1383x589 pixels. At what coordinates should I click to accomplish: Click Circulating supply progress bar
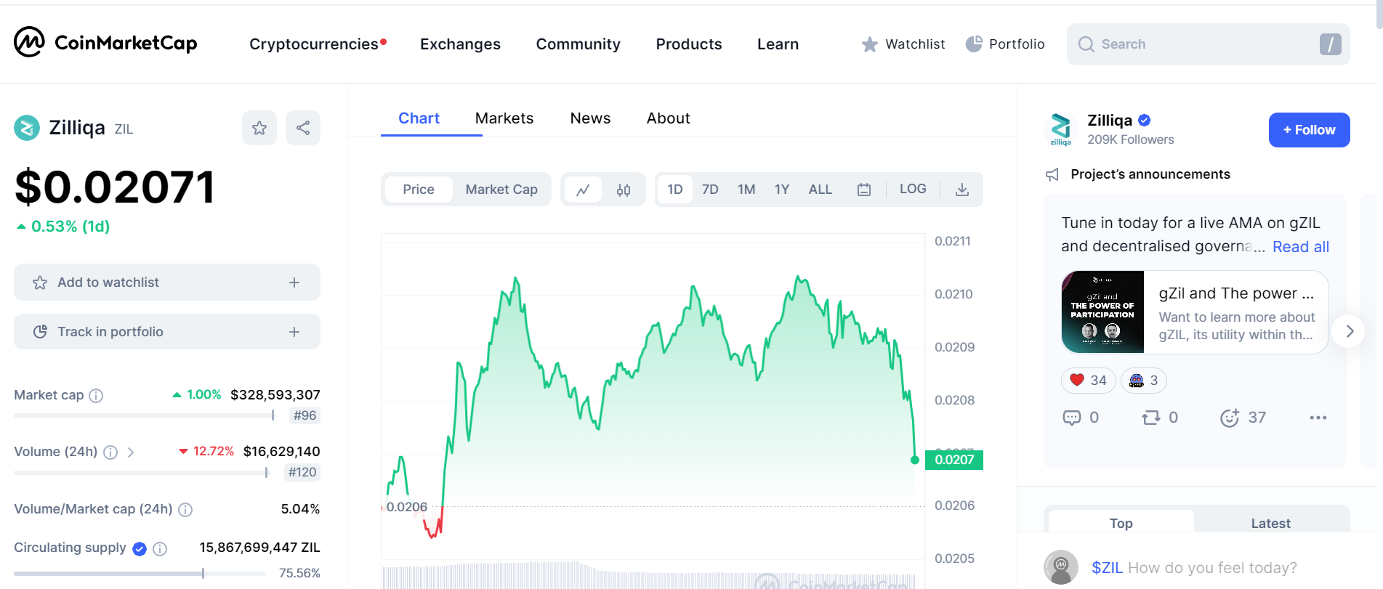coord(140,574)
